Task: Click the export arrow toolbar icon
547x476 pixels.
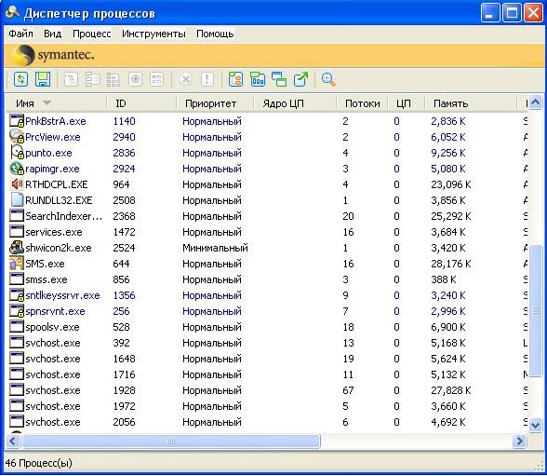Action: (300, 79)
